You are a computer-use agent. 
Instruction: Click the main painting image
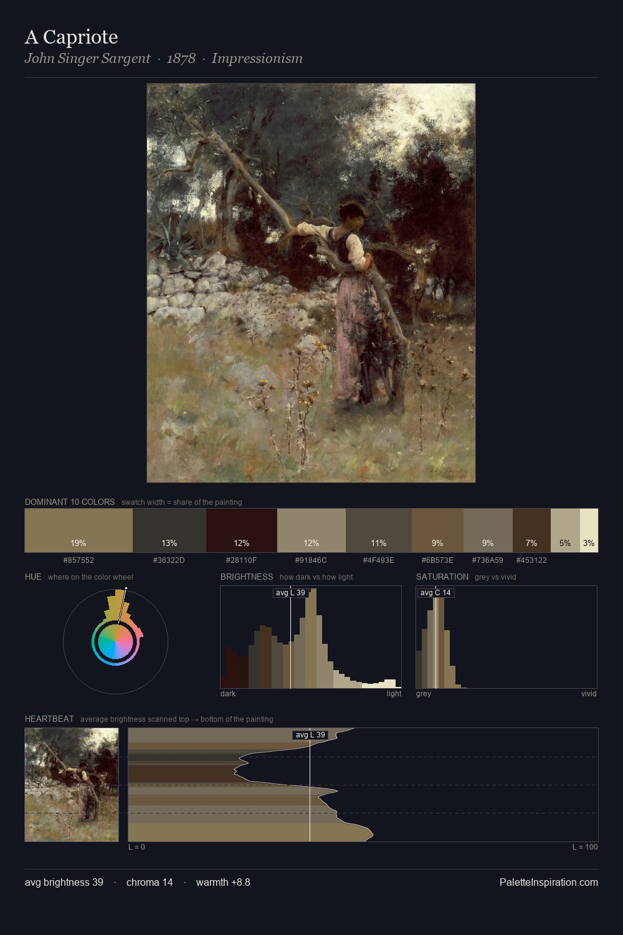click(311, 283)
